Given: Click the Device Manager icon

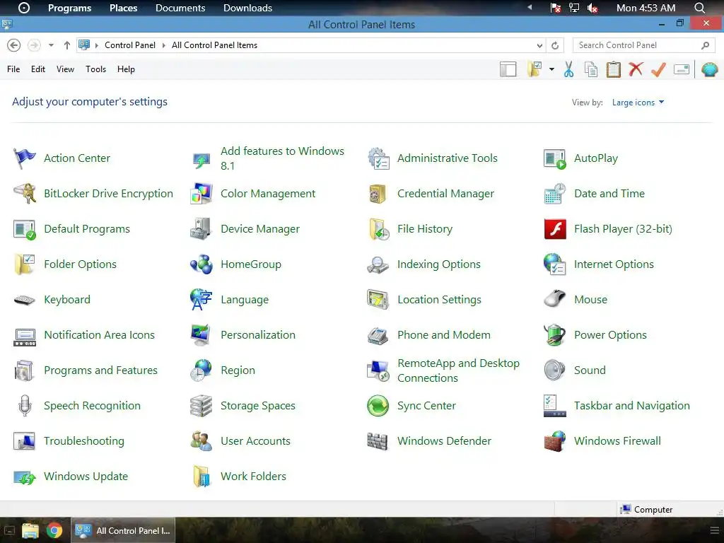Looking at the screenshot, I should pos(202,229).
